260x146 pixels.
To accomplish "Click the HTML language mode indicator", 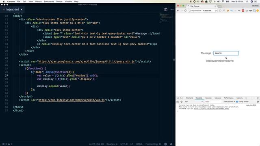I will 139,144.
